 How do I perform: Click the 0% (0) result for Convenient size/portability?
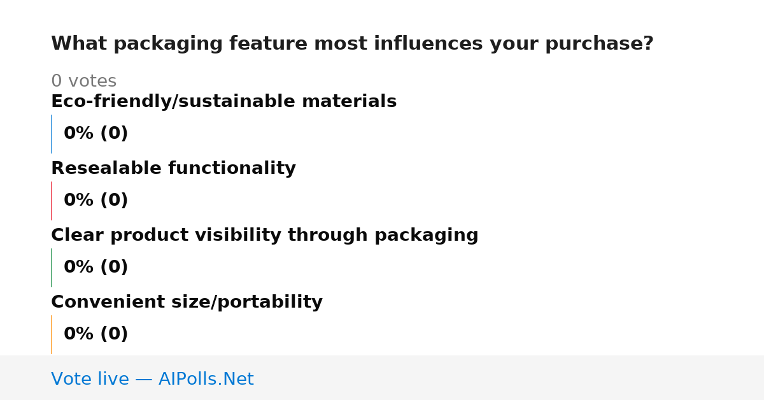[x=96, y=334]
